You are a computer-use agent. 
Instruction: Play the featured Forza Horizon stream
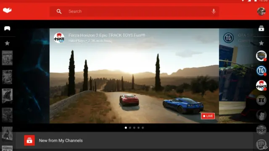pyautogui.click(x=134, y=75)
